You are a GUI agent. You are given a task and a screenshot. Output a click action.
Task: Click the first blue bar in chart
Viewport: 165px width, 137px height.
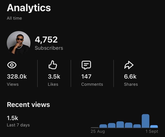(x=103, y=126)
